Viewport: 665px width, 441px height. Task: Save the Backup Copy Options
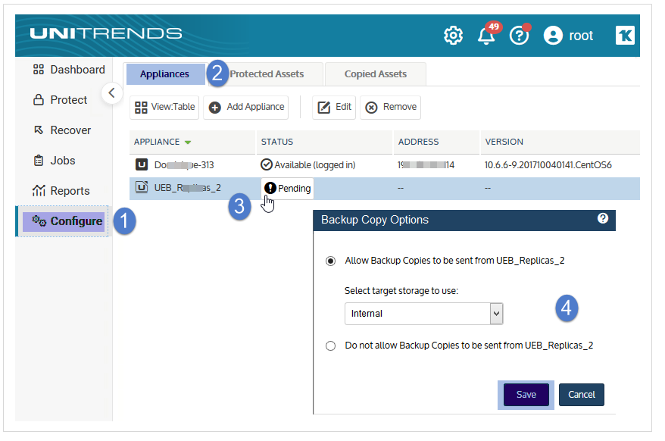pos(526,395)
